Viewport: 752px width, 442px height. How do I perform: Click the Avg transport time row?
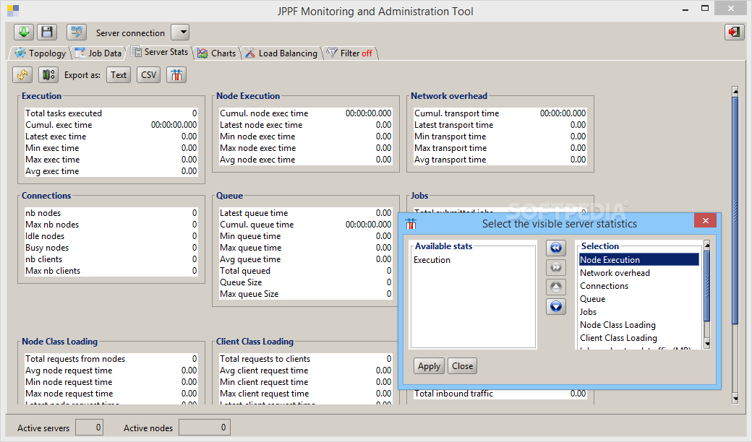tap(500, 160)
